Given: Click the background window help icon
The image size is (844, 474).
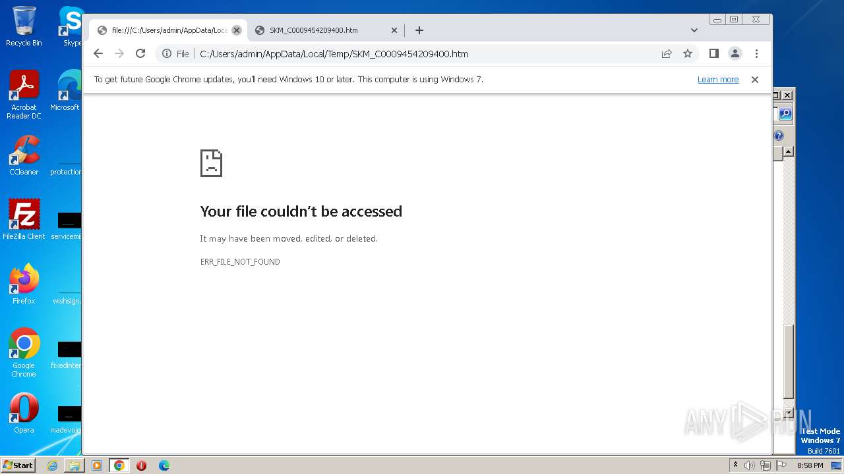Looking at the screenshot, I should [x=779, y=136].
